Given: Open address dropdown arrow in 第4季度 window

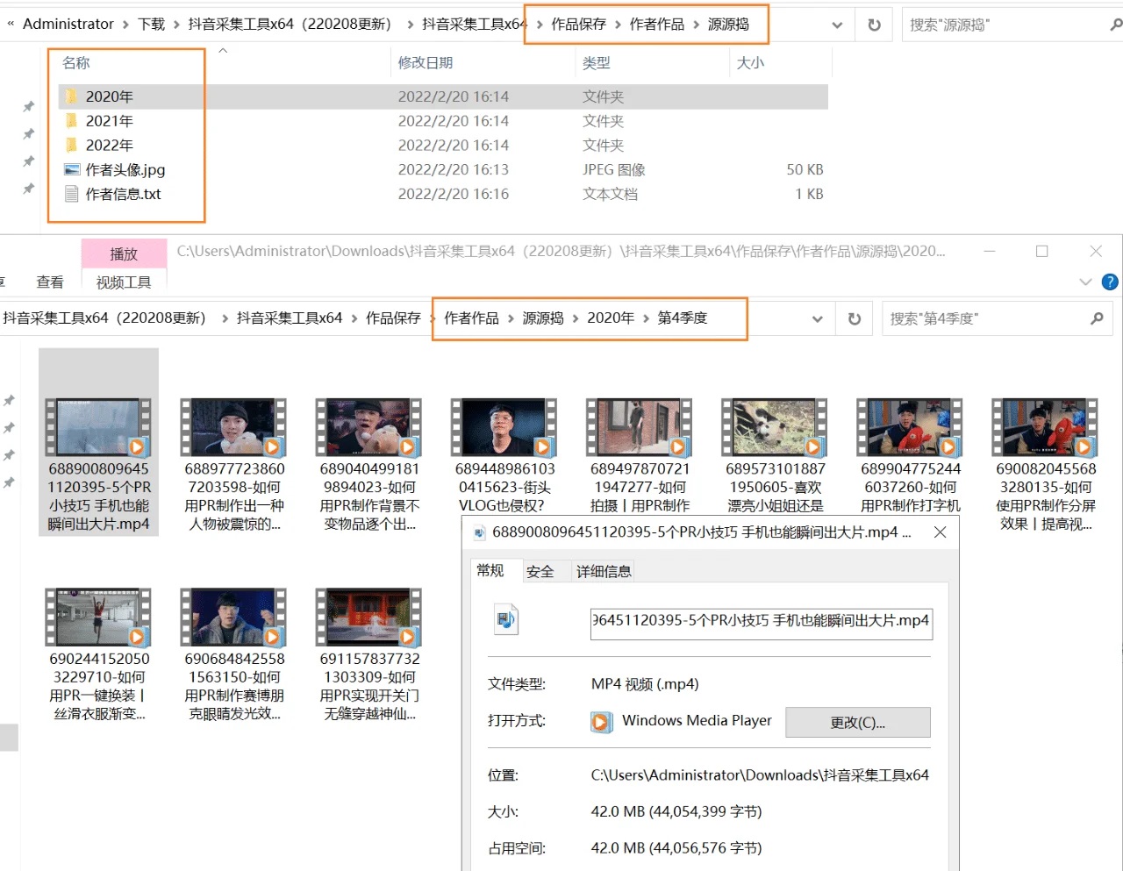Looking at the screenshot, I should [817, 319].
